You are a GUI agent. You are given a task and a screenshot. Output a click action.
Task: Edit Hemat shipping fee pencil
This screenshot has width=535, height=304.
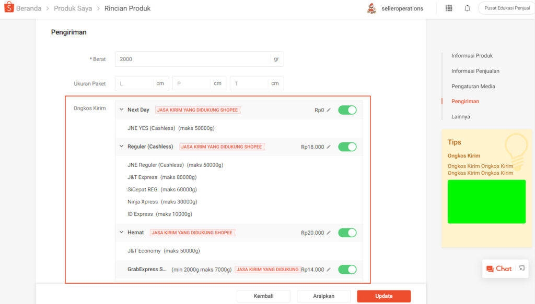(329, 233)
